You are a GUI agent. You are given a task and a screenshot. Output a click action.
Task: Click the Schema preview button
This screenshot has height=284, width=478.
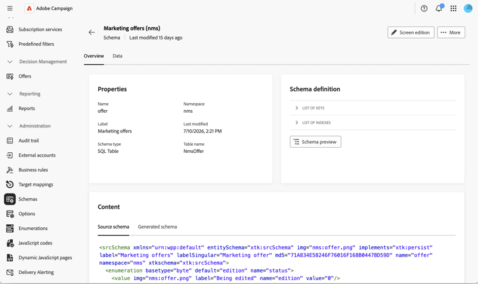point(315,142)
